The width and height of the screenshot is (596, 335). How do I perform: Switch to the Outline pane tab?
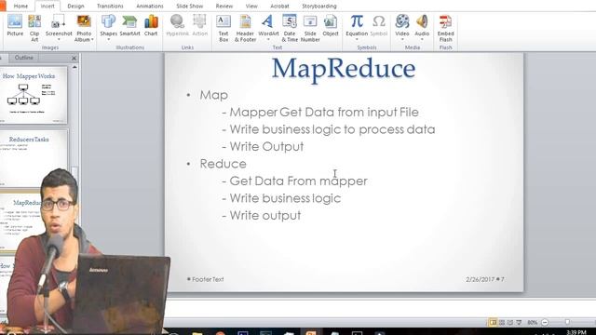tap(24, 58)
